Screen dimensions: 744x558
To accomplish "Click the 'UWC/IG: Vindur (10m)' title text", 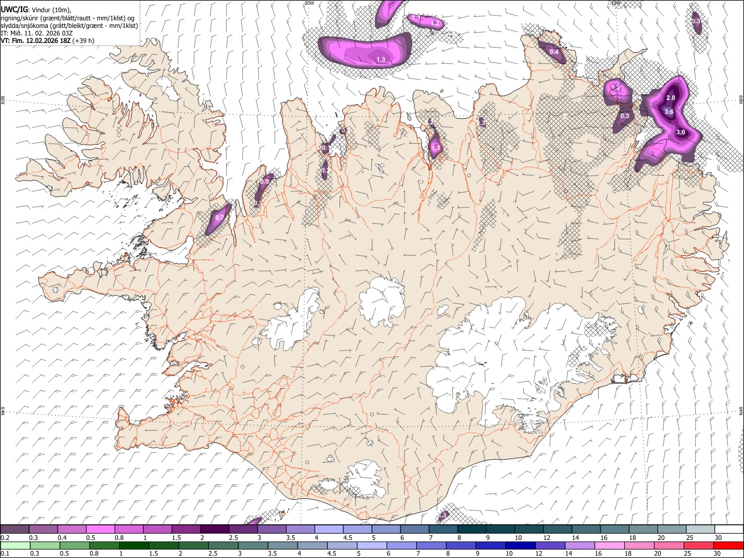I will pos(35,10).
